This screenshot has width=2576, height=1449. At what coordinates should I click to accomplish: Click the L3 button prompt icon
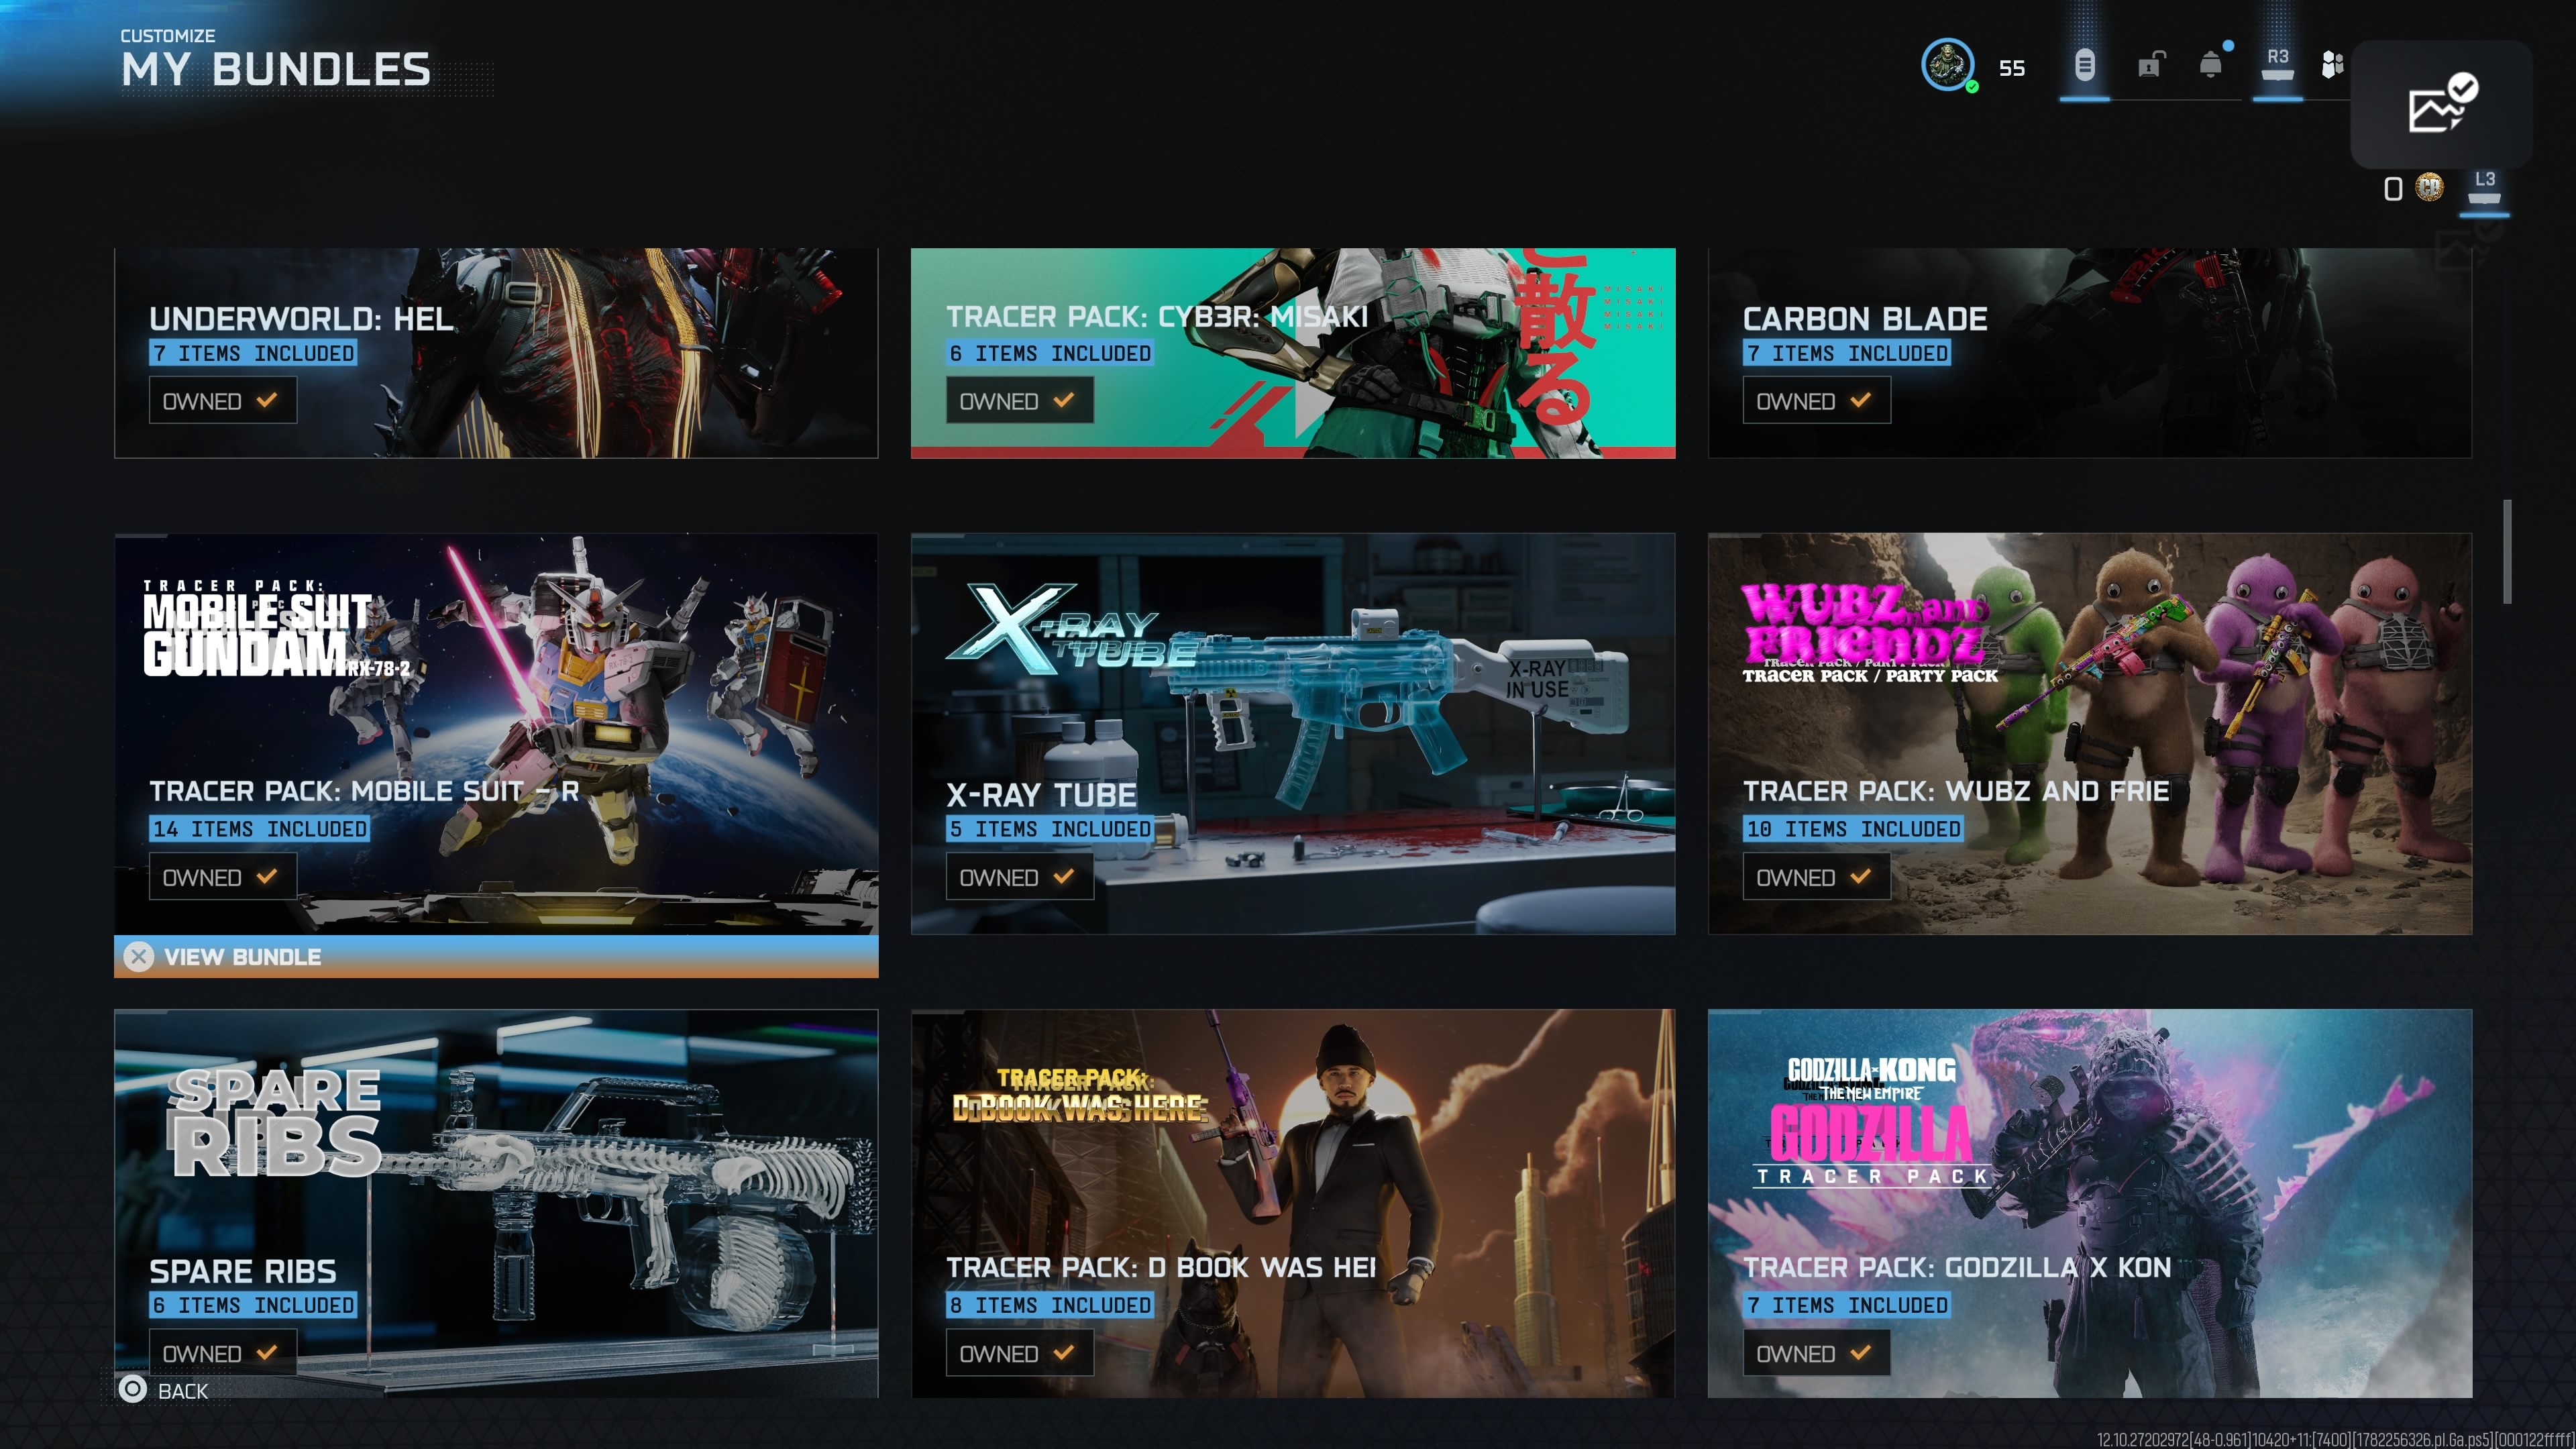(x=2484, y=187)
